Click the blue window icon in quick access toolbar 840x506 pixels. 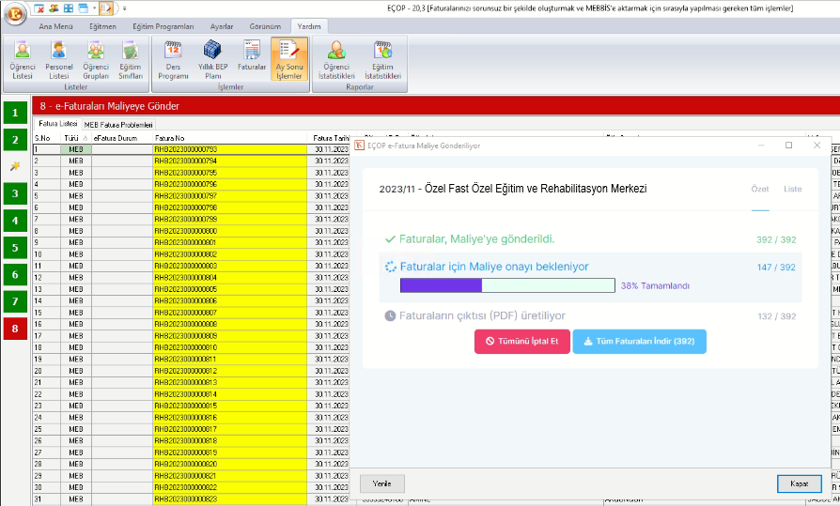[83, 8]
